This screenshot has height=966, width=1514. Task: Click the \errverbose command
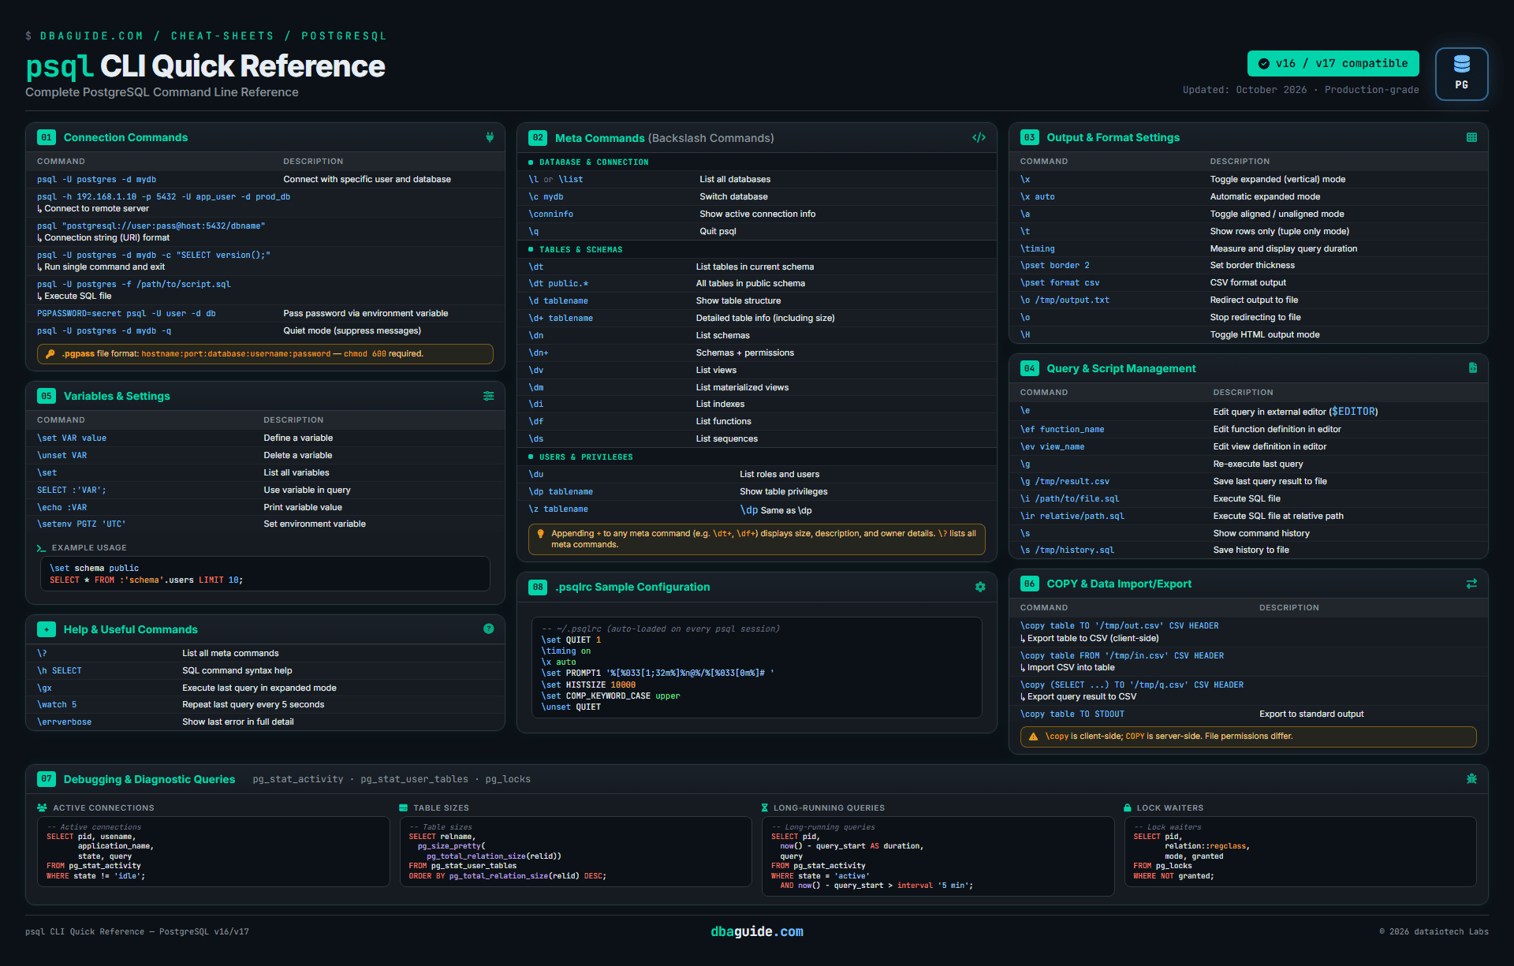click(x=65, y=722)
